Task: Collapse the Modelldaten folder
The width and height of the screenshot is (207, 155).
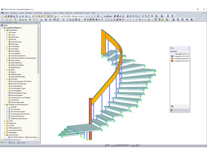Action: (x=5, y=30)
